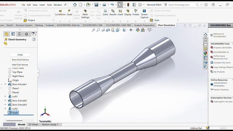The height and width of the screenshot is (131, 233).
Task: Expand the Boss-Extrude1 feature
Action: pos(5,84)
